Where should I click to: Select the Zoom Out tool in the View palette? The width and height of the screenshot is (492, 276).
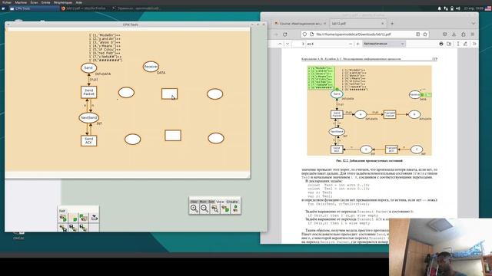point(204,209)
